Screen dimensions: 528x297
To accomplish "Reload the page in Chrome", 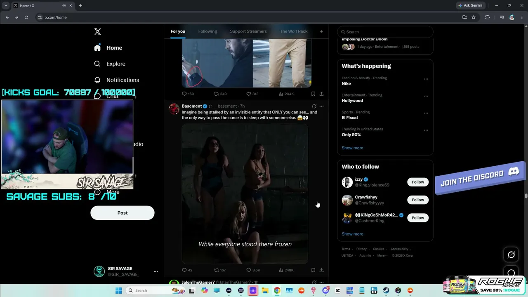I will coord(26,17).
